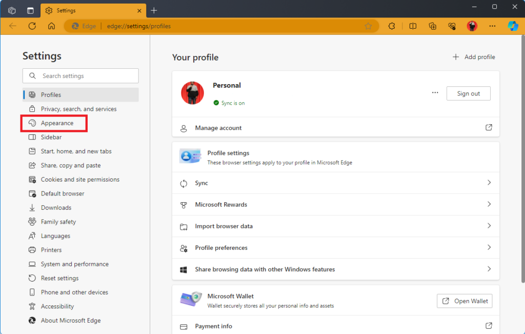Expand the Sync settings row
Image resolution: width=525 pixels, height=334 pixels.
pyautogui.click(x=335, y=183)
